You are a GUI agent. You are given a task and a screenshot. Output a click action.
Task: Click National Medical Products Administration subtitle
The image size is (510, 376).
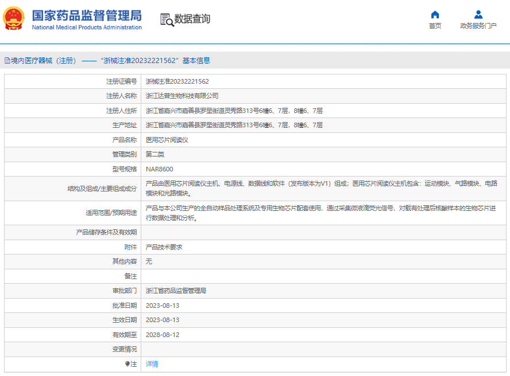tap(87, 28)
